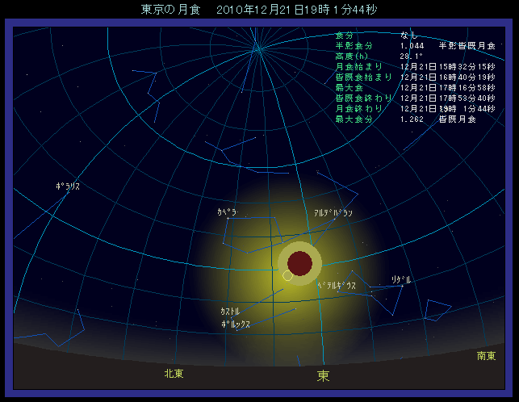Select the Betelgeuse label ベテルギウス
519x402 pixels.
[x=336, y=286]
